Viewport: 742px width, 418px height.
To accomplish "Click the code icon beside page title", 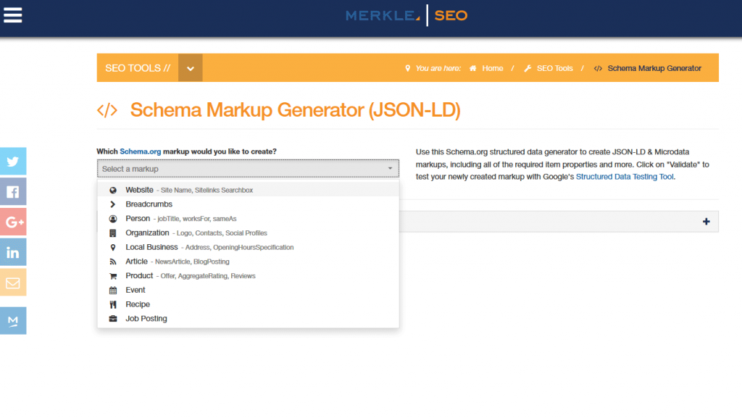I will tap(107, 110).
